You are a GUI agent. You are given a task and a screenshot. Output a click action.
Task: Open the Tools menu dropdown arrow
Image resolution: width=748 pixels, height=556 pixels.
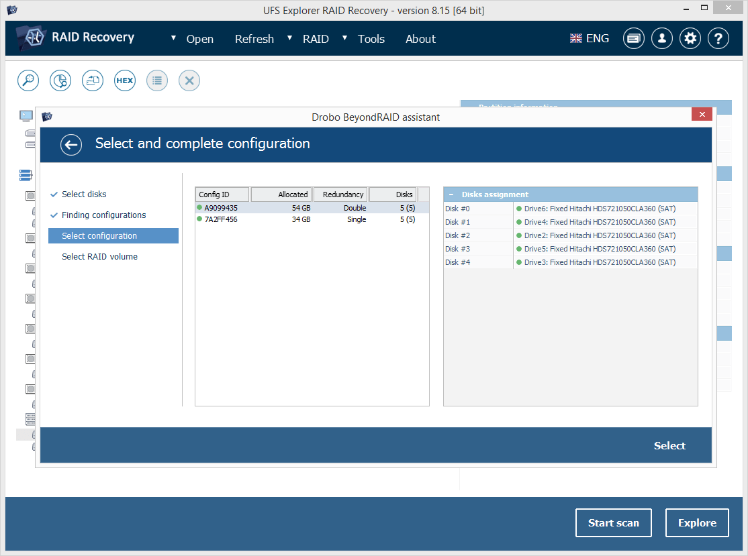click(x=345, y=38)
